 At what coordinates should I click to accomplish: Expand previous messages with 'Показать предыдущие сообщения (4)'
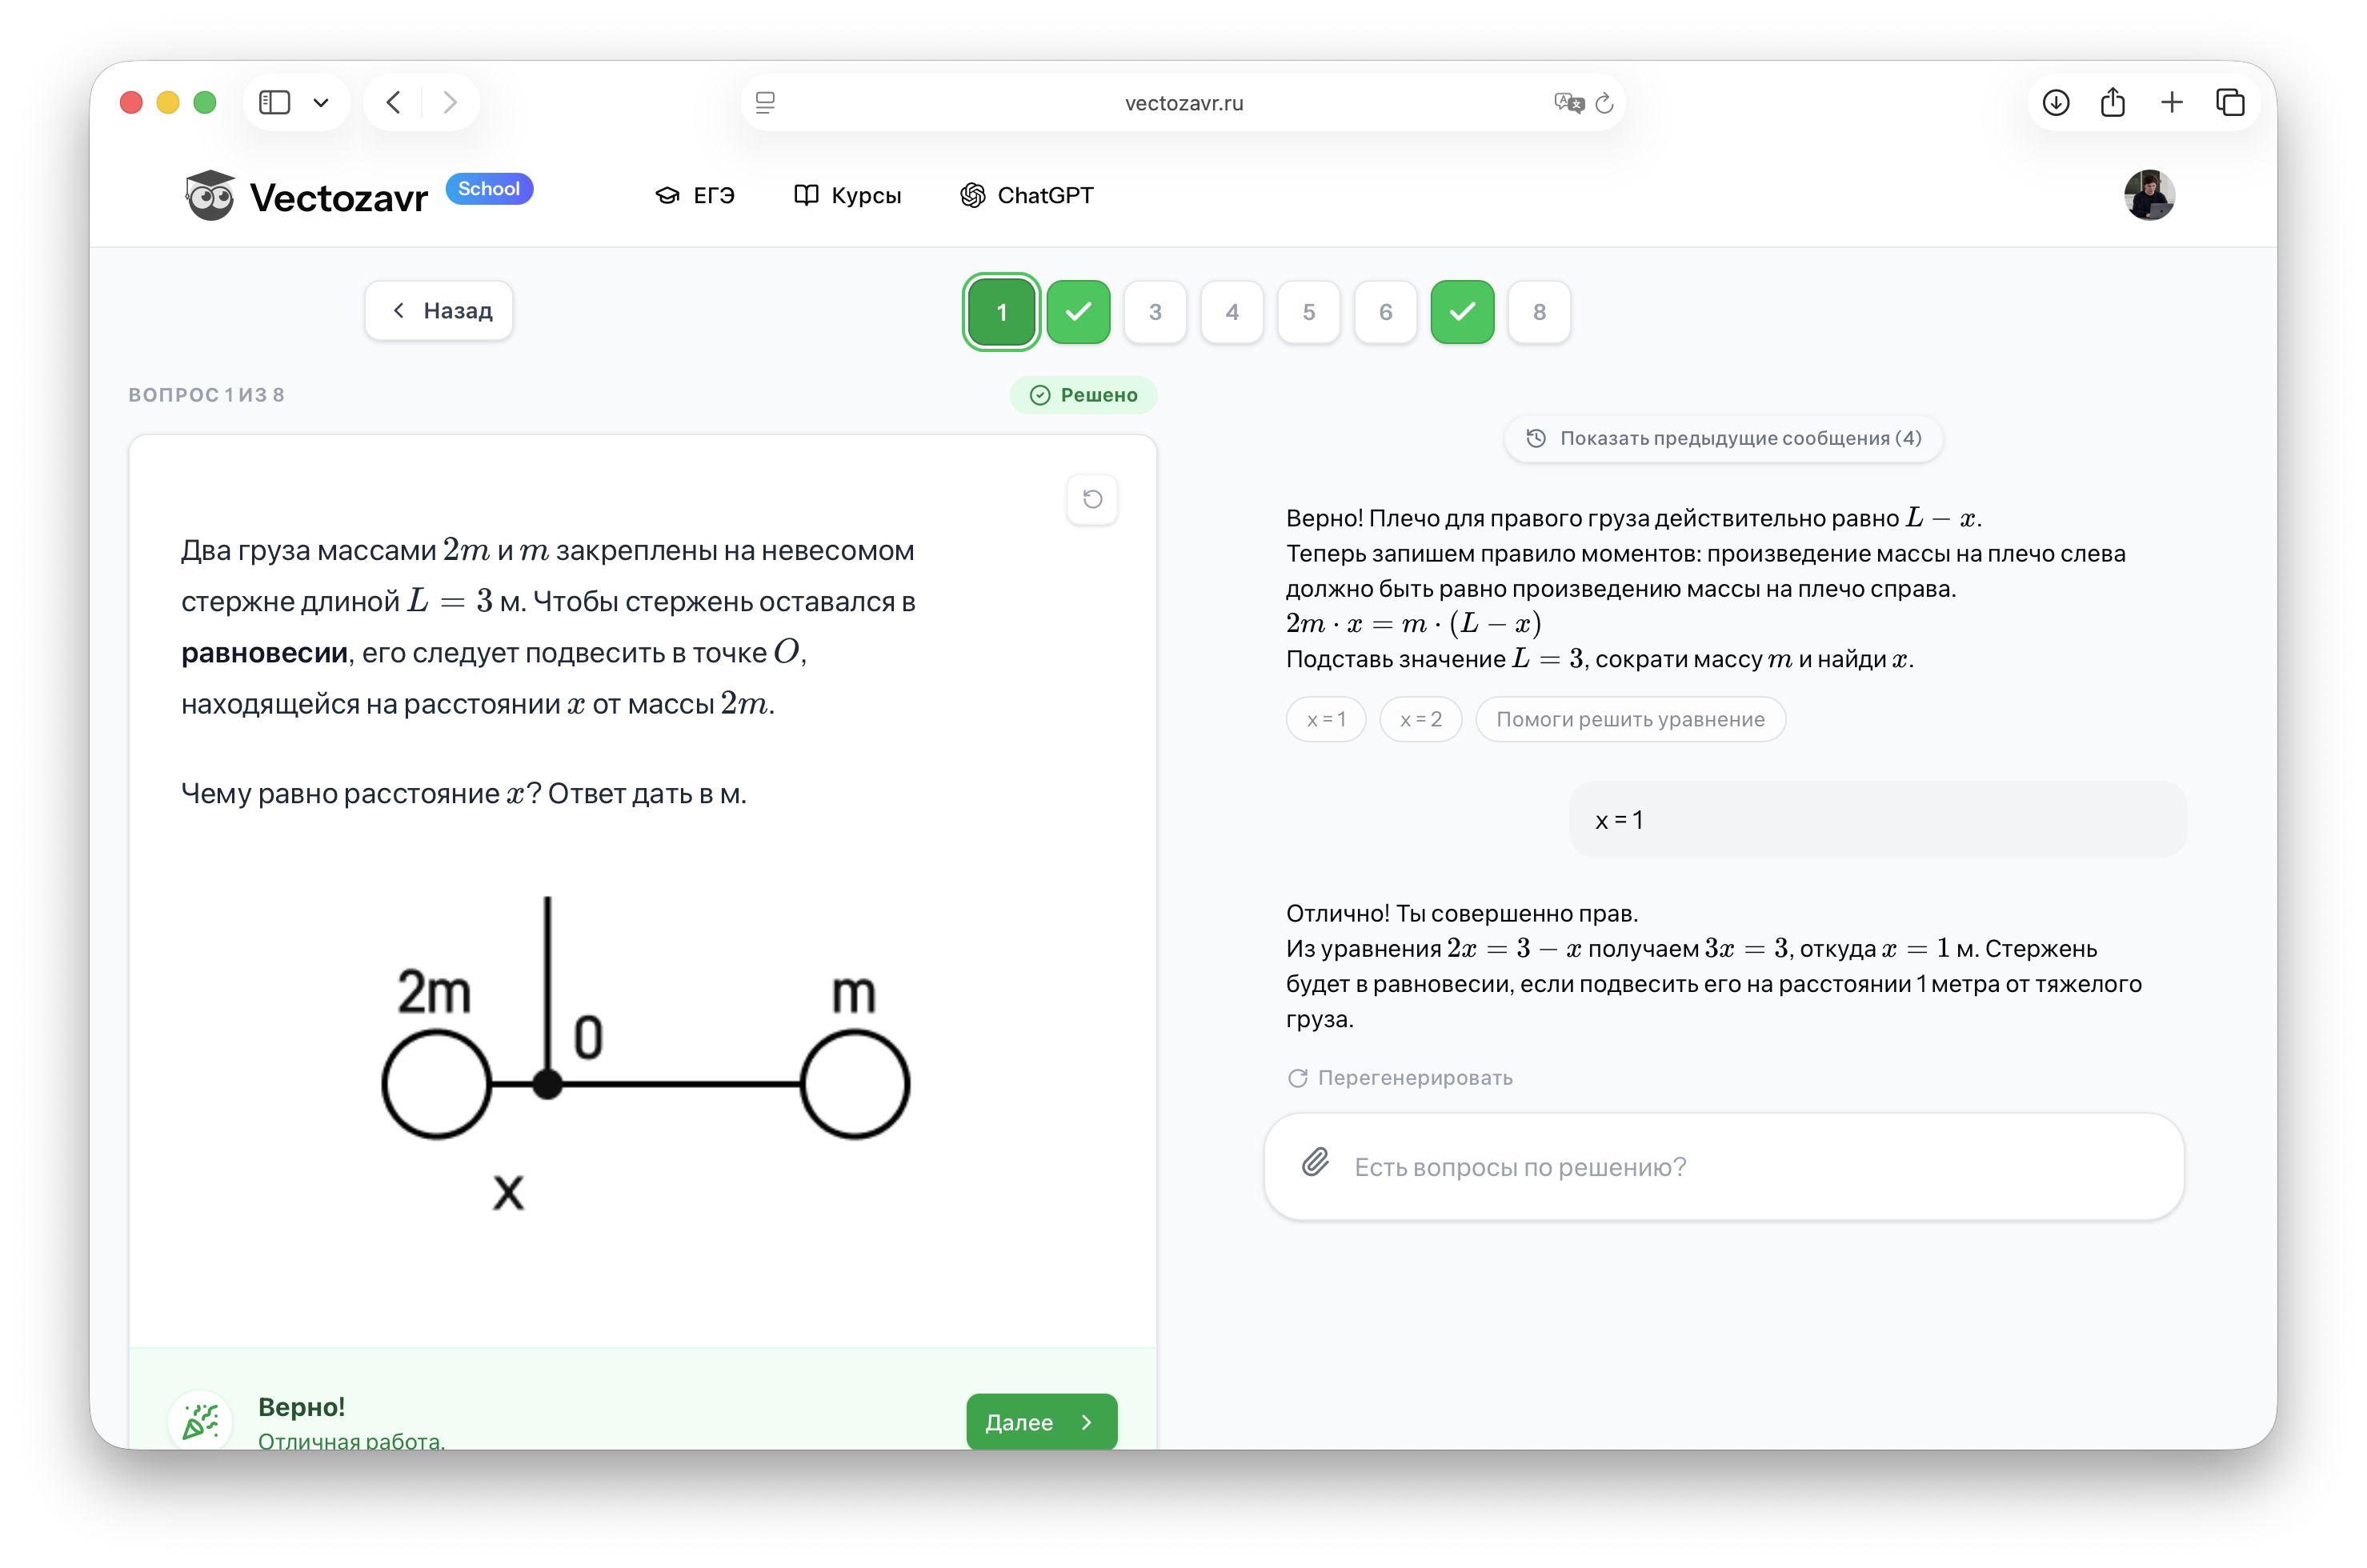(x=1722, y=438)
